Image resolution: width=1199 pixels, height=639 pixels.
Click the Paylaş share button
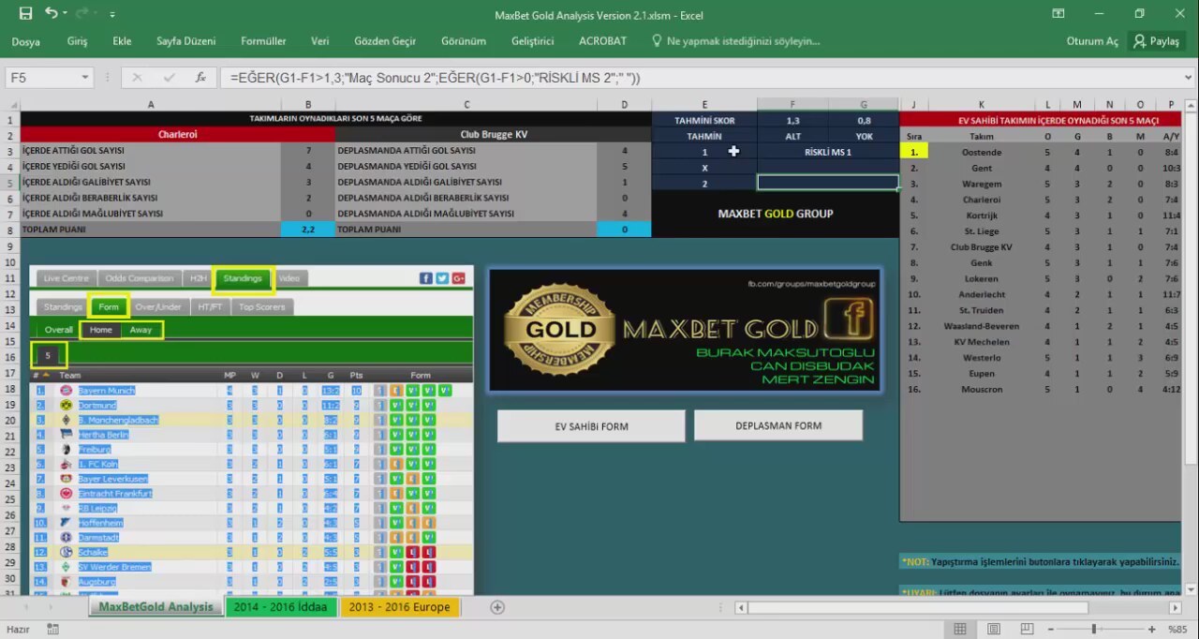(x=1156, y=41)
